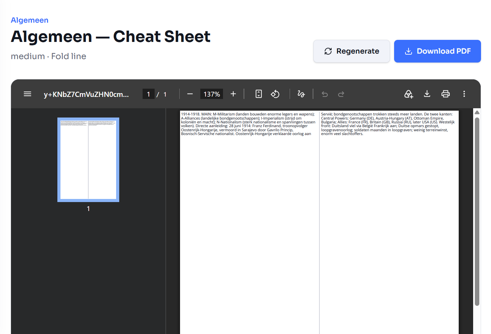Click the undo arrow in PDF toolbar

pyautogui.click(x=325, y=94)
